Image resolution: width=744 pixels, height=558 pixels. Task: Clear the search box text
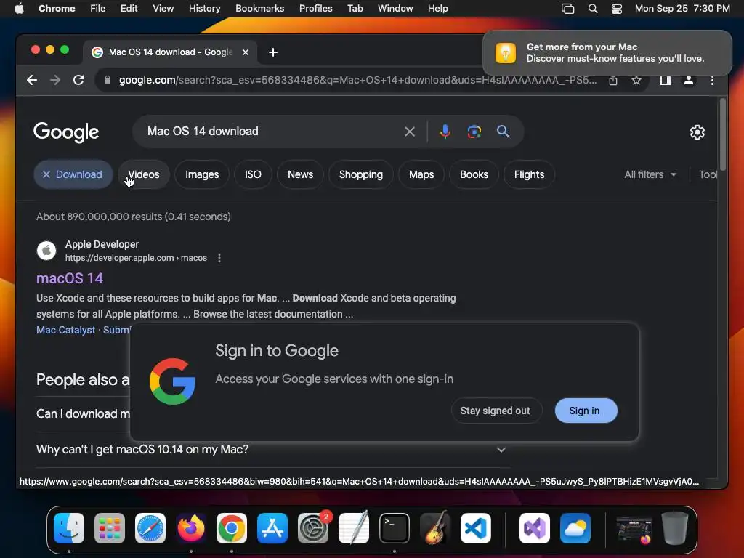click(410, 132)
